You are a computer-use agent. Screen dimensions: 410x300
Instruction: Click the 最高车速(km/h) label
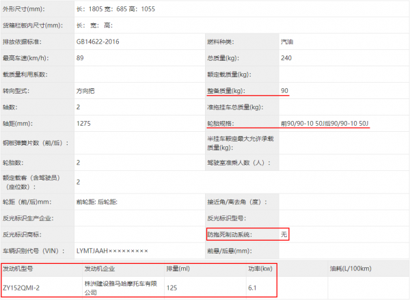tap(26, 58)
